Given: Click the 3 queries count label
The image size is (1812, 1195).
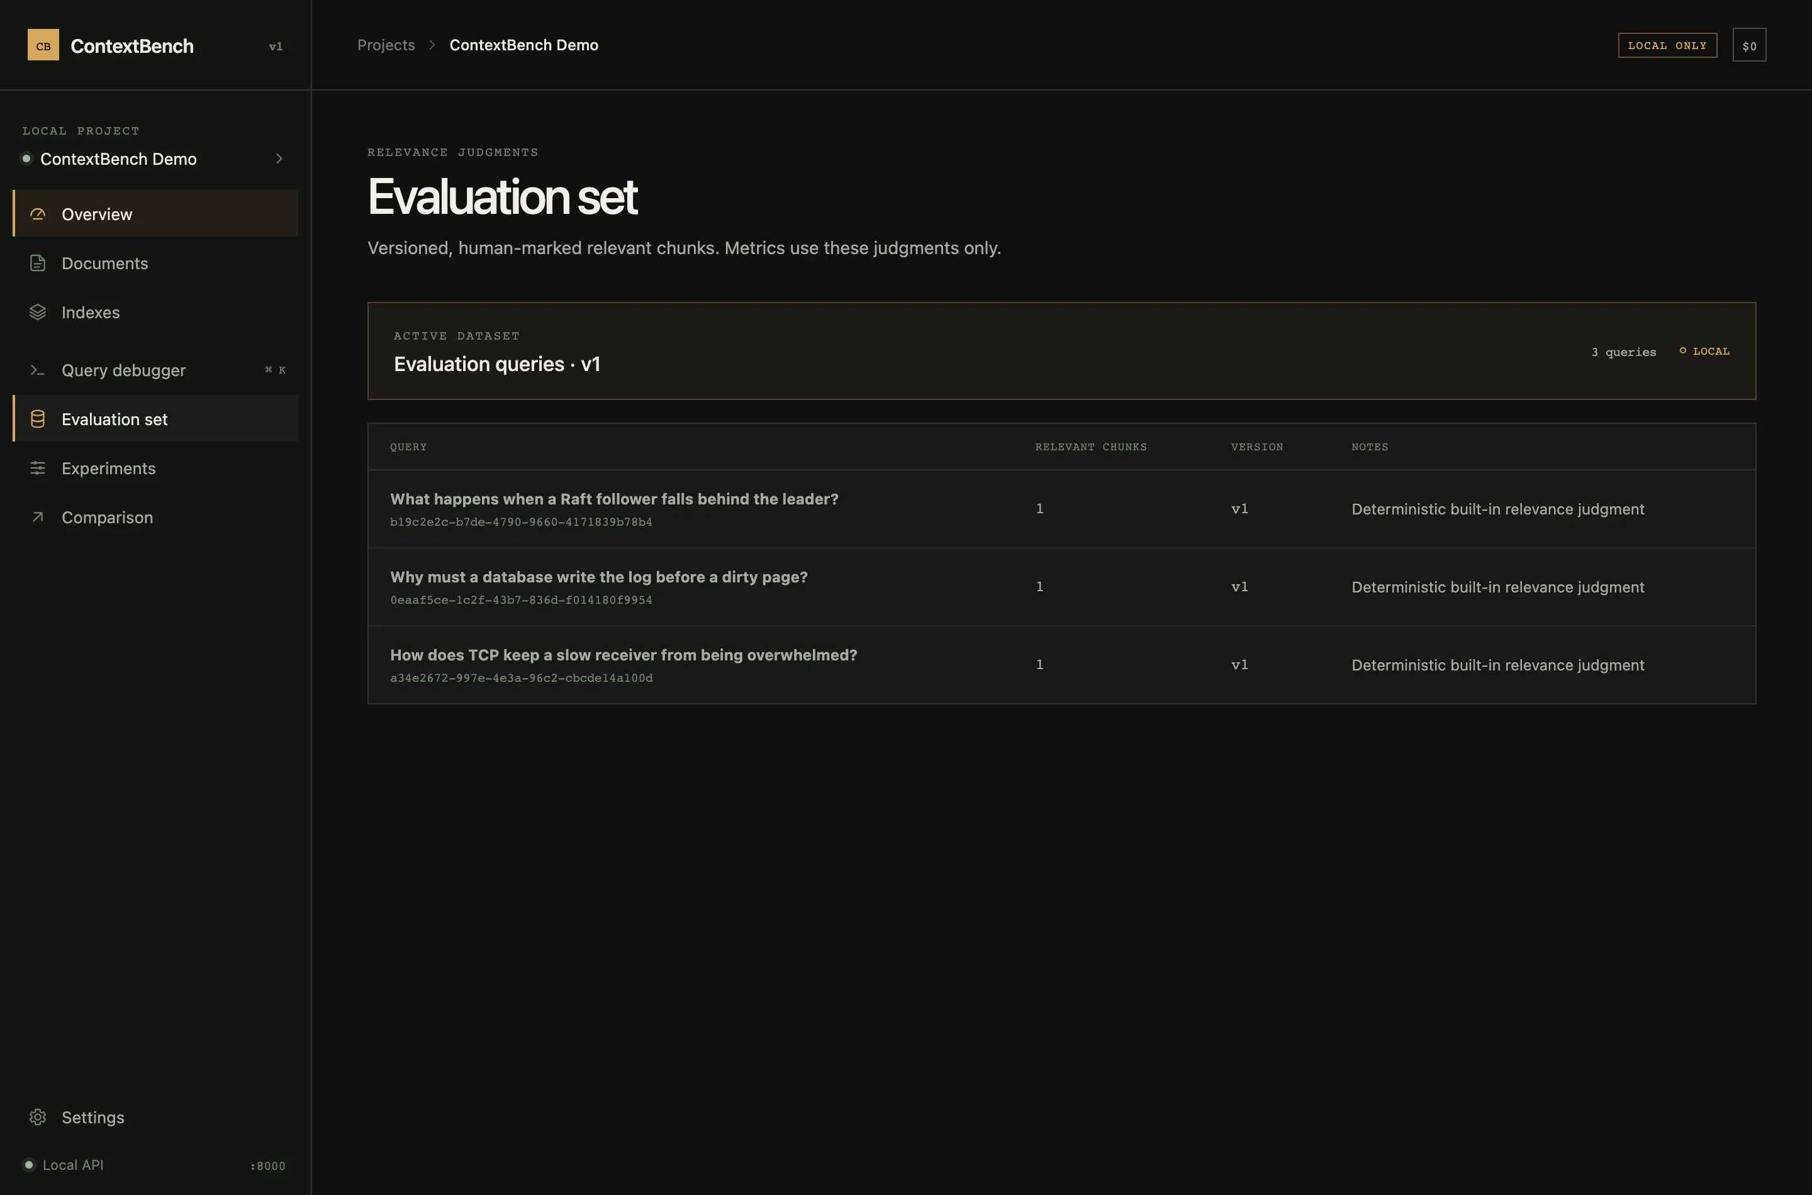Looking at the screenshot, I should (1624, 352).
